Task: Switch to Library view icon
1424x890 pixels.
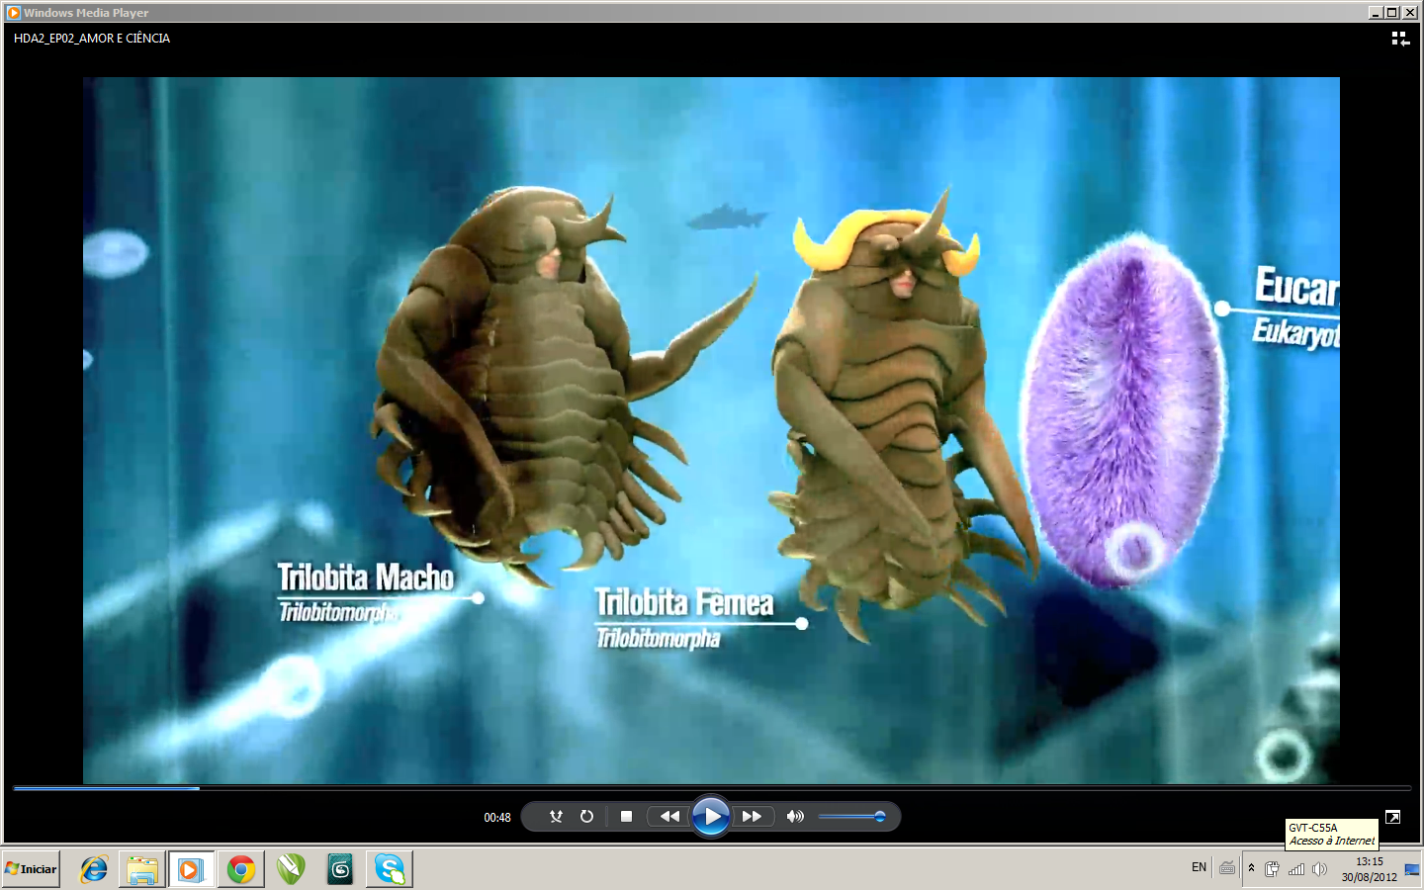Action: tap(1400, 39)
